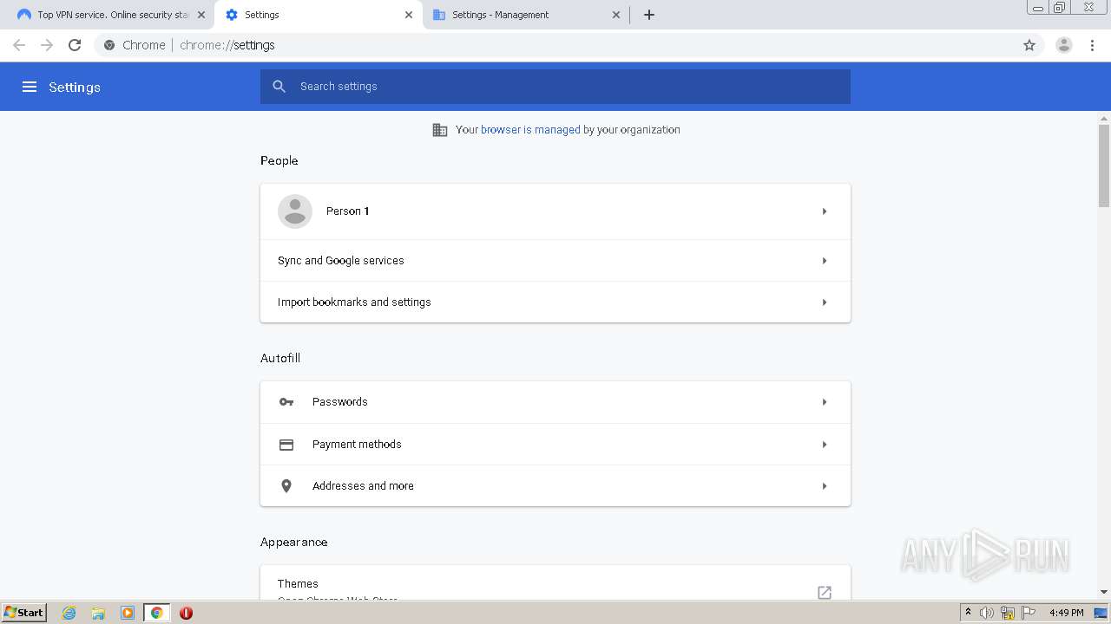Click the page vertical scrollbar thumb
The image size is (1111, 624).
1104,166
